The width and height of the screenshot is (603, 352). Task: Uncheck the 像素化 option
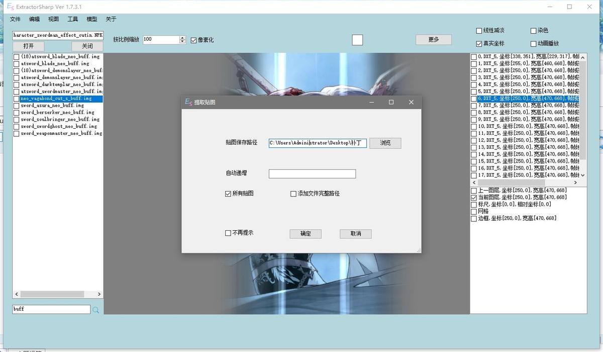tap(193, 39)
